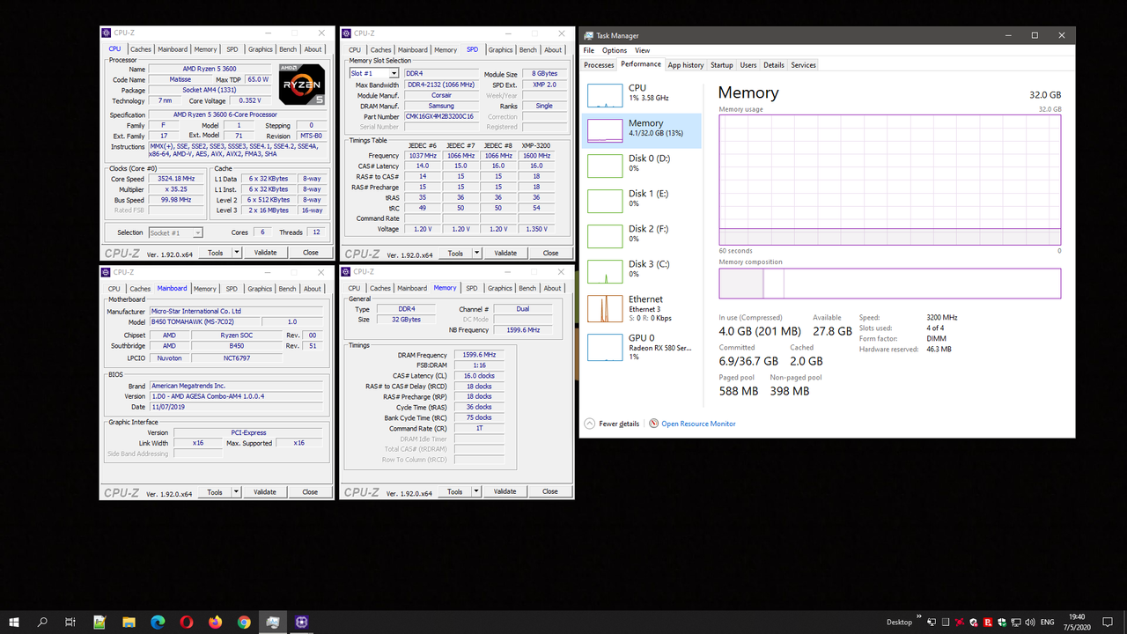The height and width of the screenshot is (634, 1127).
Task: Open Google Chrome from the taskbar
Action: point(243,622)
